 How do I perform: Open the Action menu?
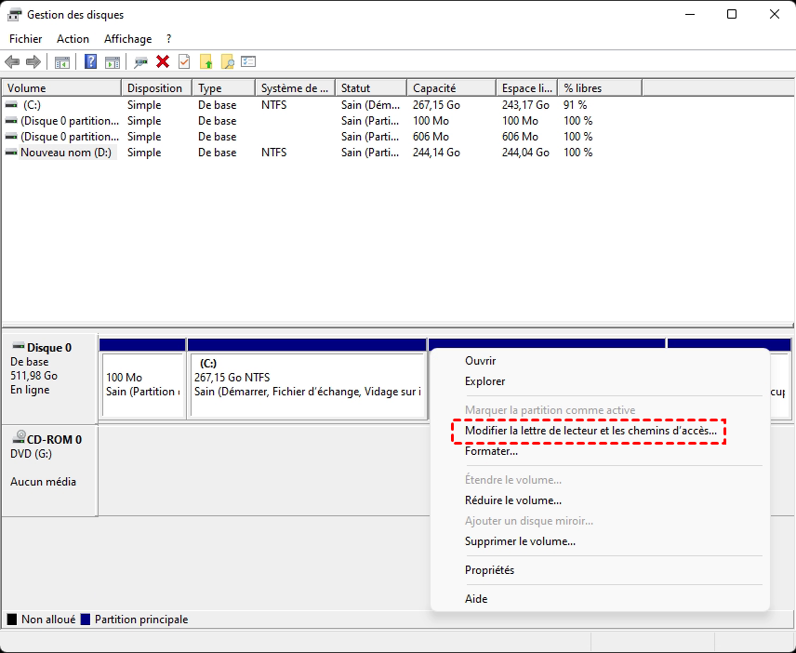(x=73, y=39)
